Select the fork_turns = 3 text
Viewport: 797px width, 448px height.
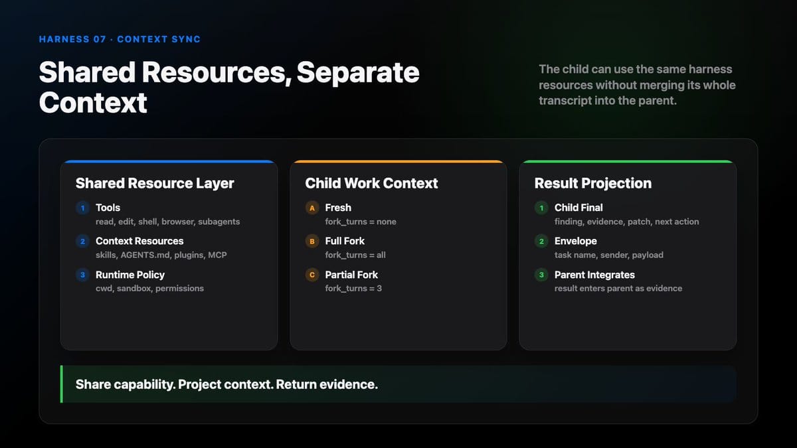tap(353, 288)
